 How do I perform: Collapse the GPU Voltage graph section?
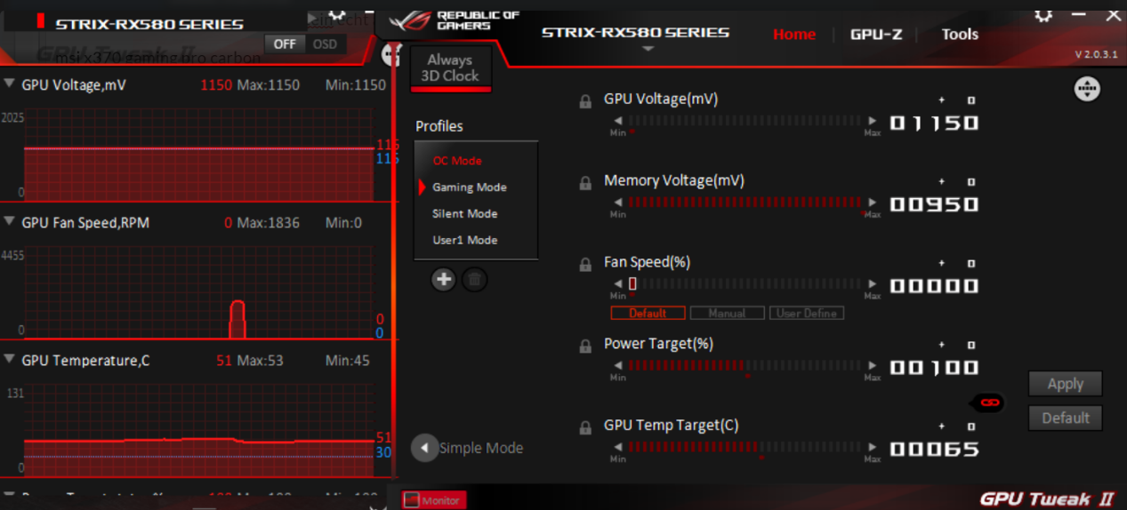9,84
